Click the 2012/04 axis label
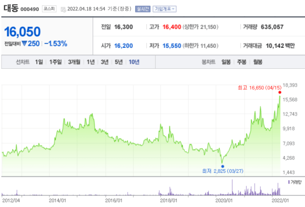The width and height of the screenshot is (305, 207). [x=11, y=200]
